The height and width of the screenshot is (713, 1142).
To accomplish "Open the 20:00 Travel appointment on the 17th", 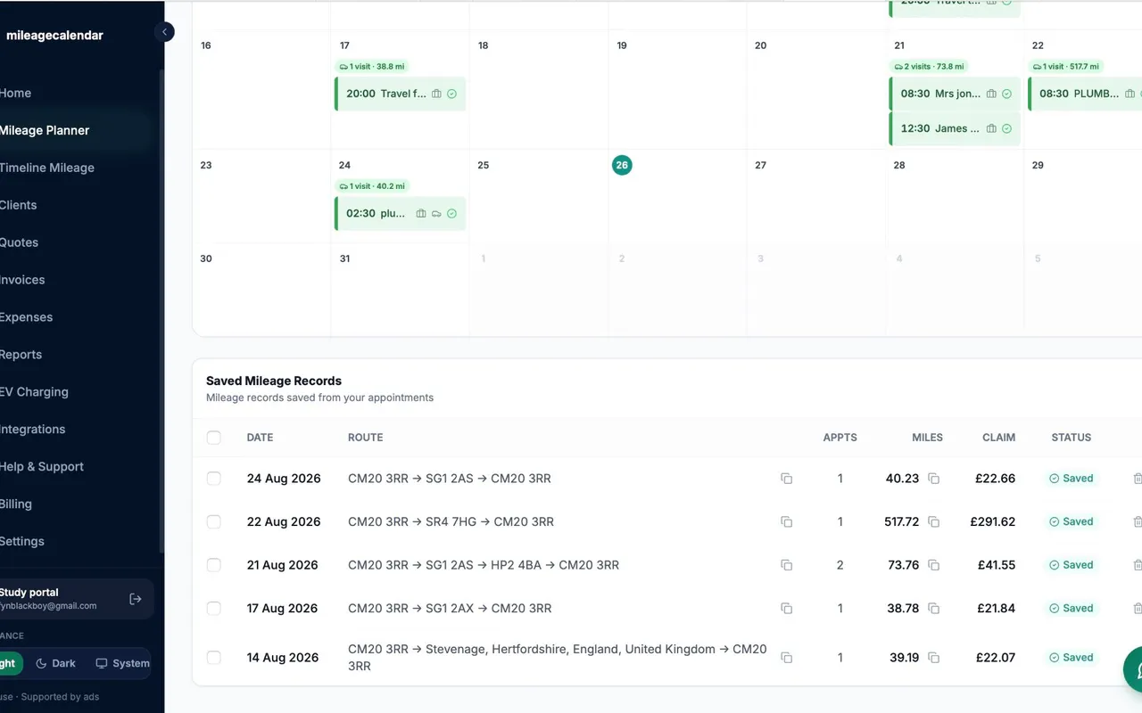I will coord(400,94).
